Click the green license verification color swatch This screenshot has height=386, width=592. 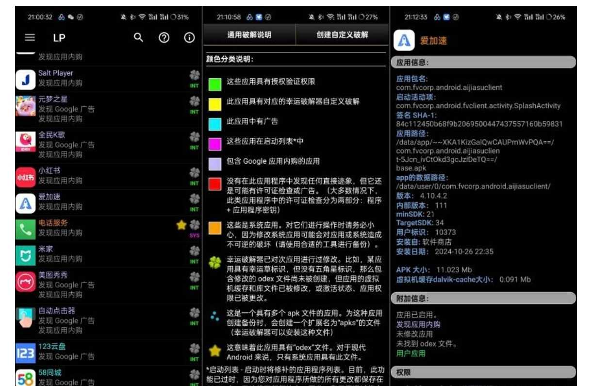pos(214,84)
